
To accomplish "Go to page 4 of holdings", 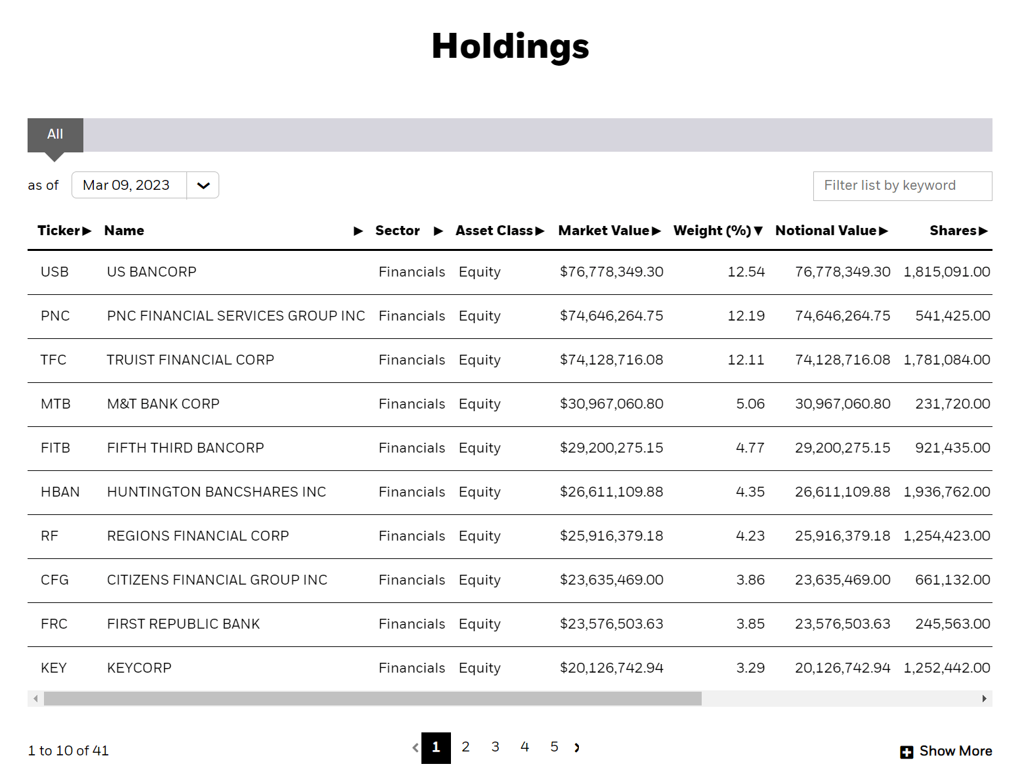I will click(x=524, y=748).
